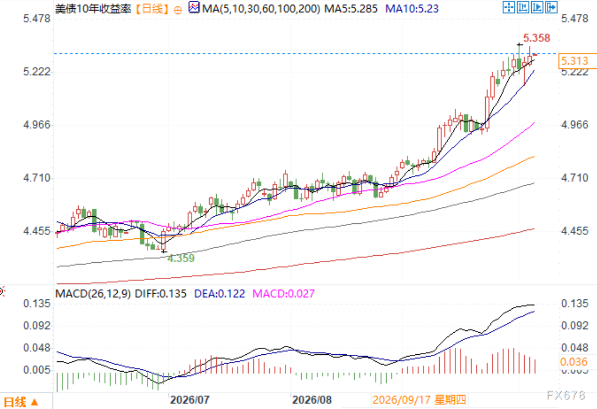
Task: Click the 美债10年收益率 chart title
Action: pos(93,9)
